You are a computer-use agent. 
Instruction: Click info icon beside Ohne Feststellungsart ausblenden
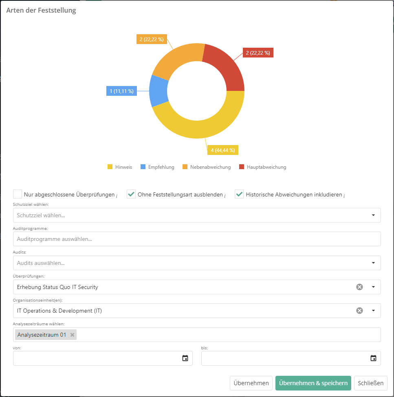tap(225, 196)
